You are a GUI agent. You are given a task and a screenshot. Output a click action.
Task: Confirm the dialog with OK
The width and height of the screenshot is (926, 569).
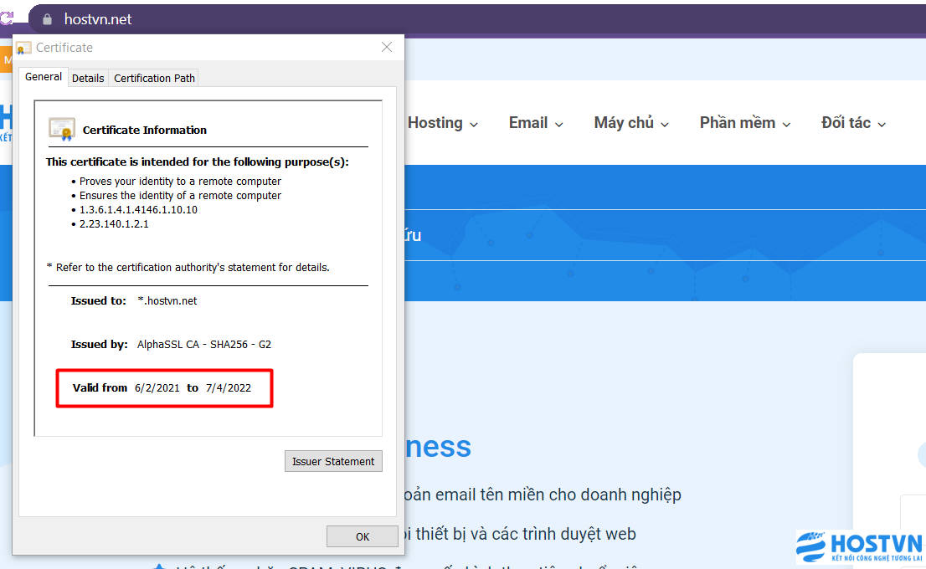tap(362, 536)
